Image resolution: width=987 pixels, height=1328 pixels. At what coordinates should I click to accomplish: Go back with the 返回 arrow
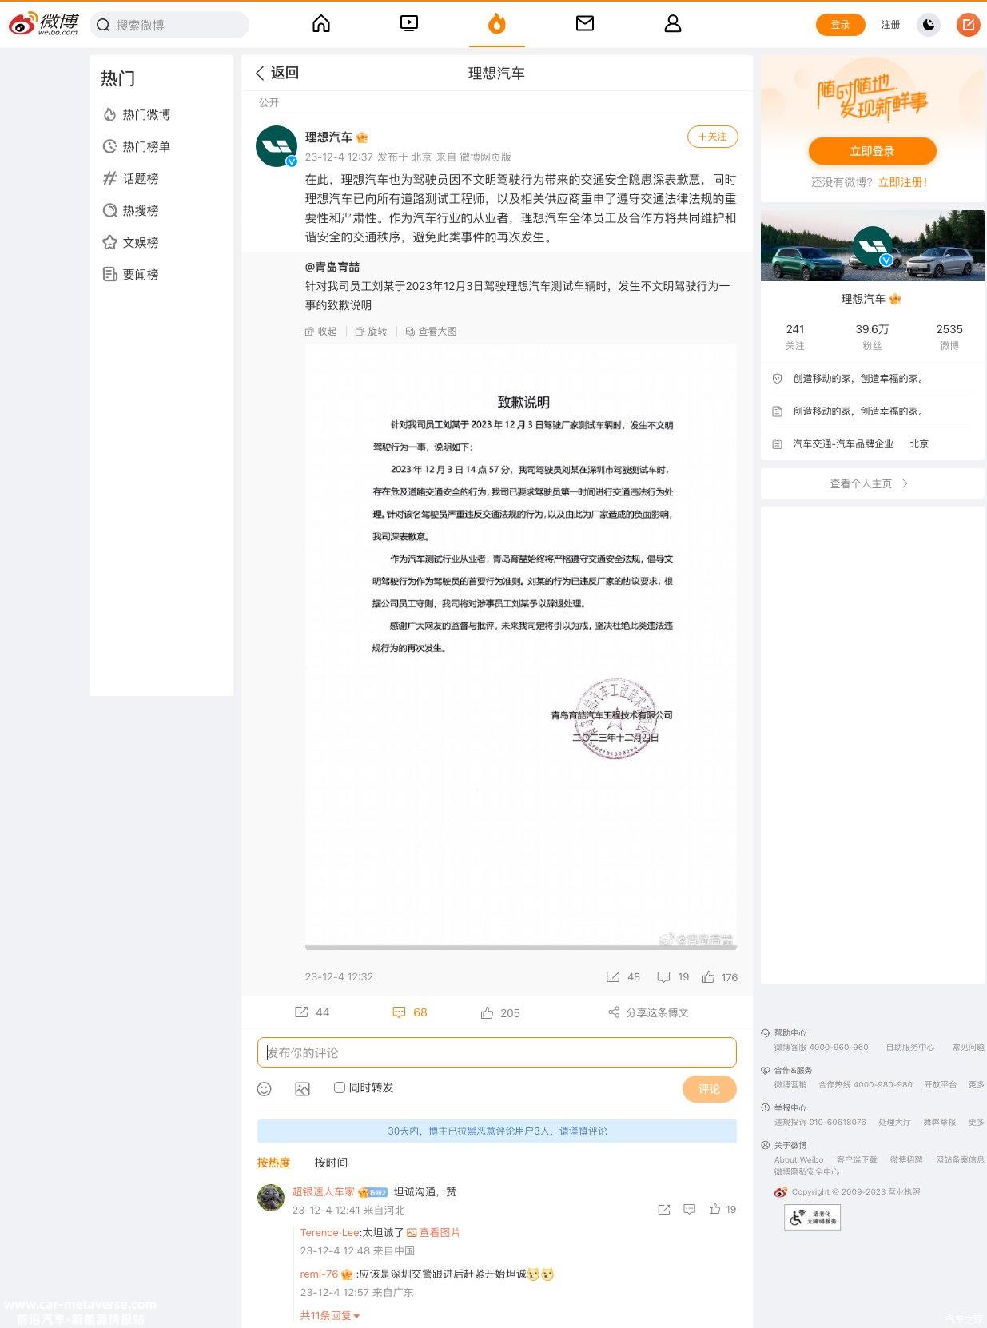coord(277,73)
